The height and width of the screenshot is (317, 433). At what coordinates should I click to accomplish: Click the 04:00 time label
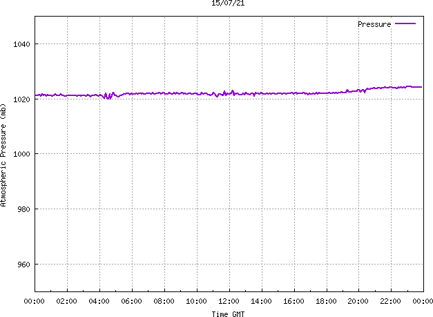click(x=99, y=301)
